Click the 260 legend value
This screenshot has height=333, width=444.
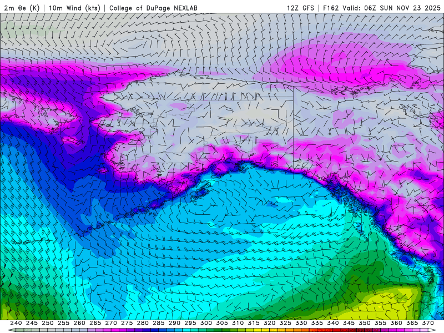[79, 323]
